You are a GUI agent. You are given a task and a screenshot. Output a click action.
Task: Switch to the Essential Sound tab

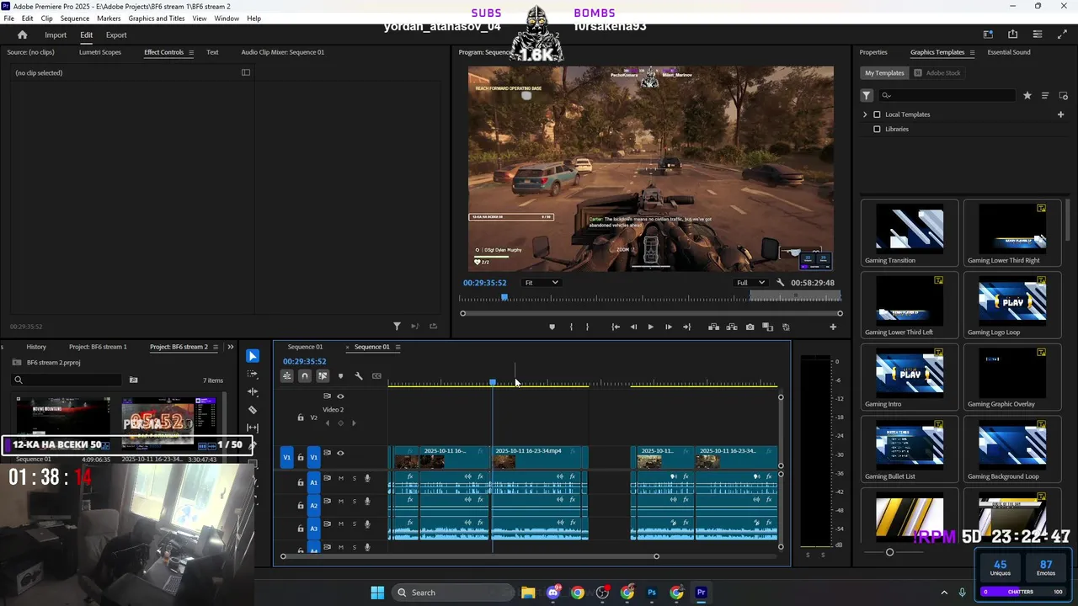pos(1009,52)
